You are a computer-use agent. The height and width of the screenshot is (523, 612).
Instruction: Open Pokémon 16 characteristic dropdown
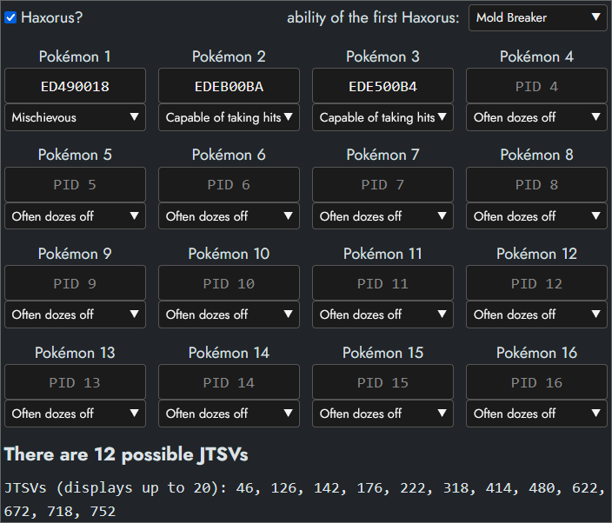click(536, 414)
